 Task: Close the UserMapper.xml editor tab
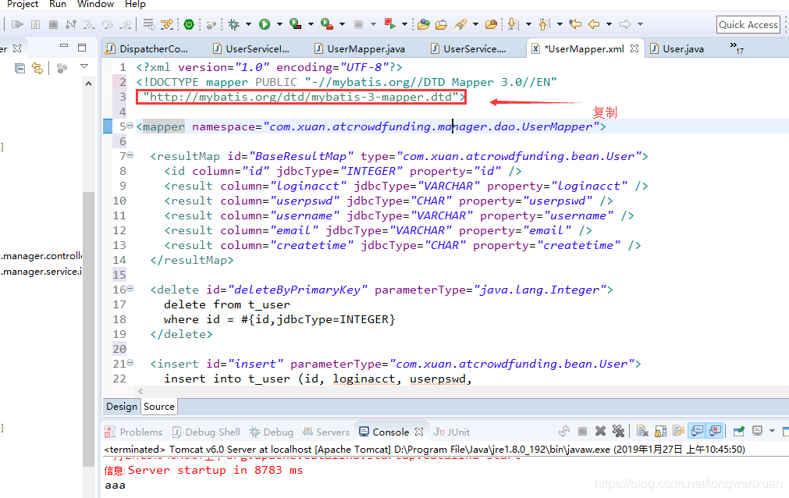coord(634,48)
